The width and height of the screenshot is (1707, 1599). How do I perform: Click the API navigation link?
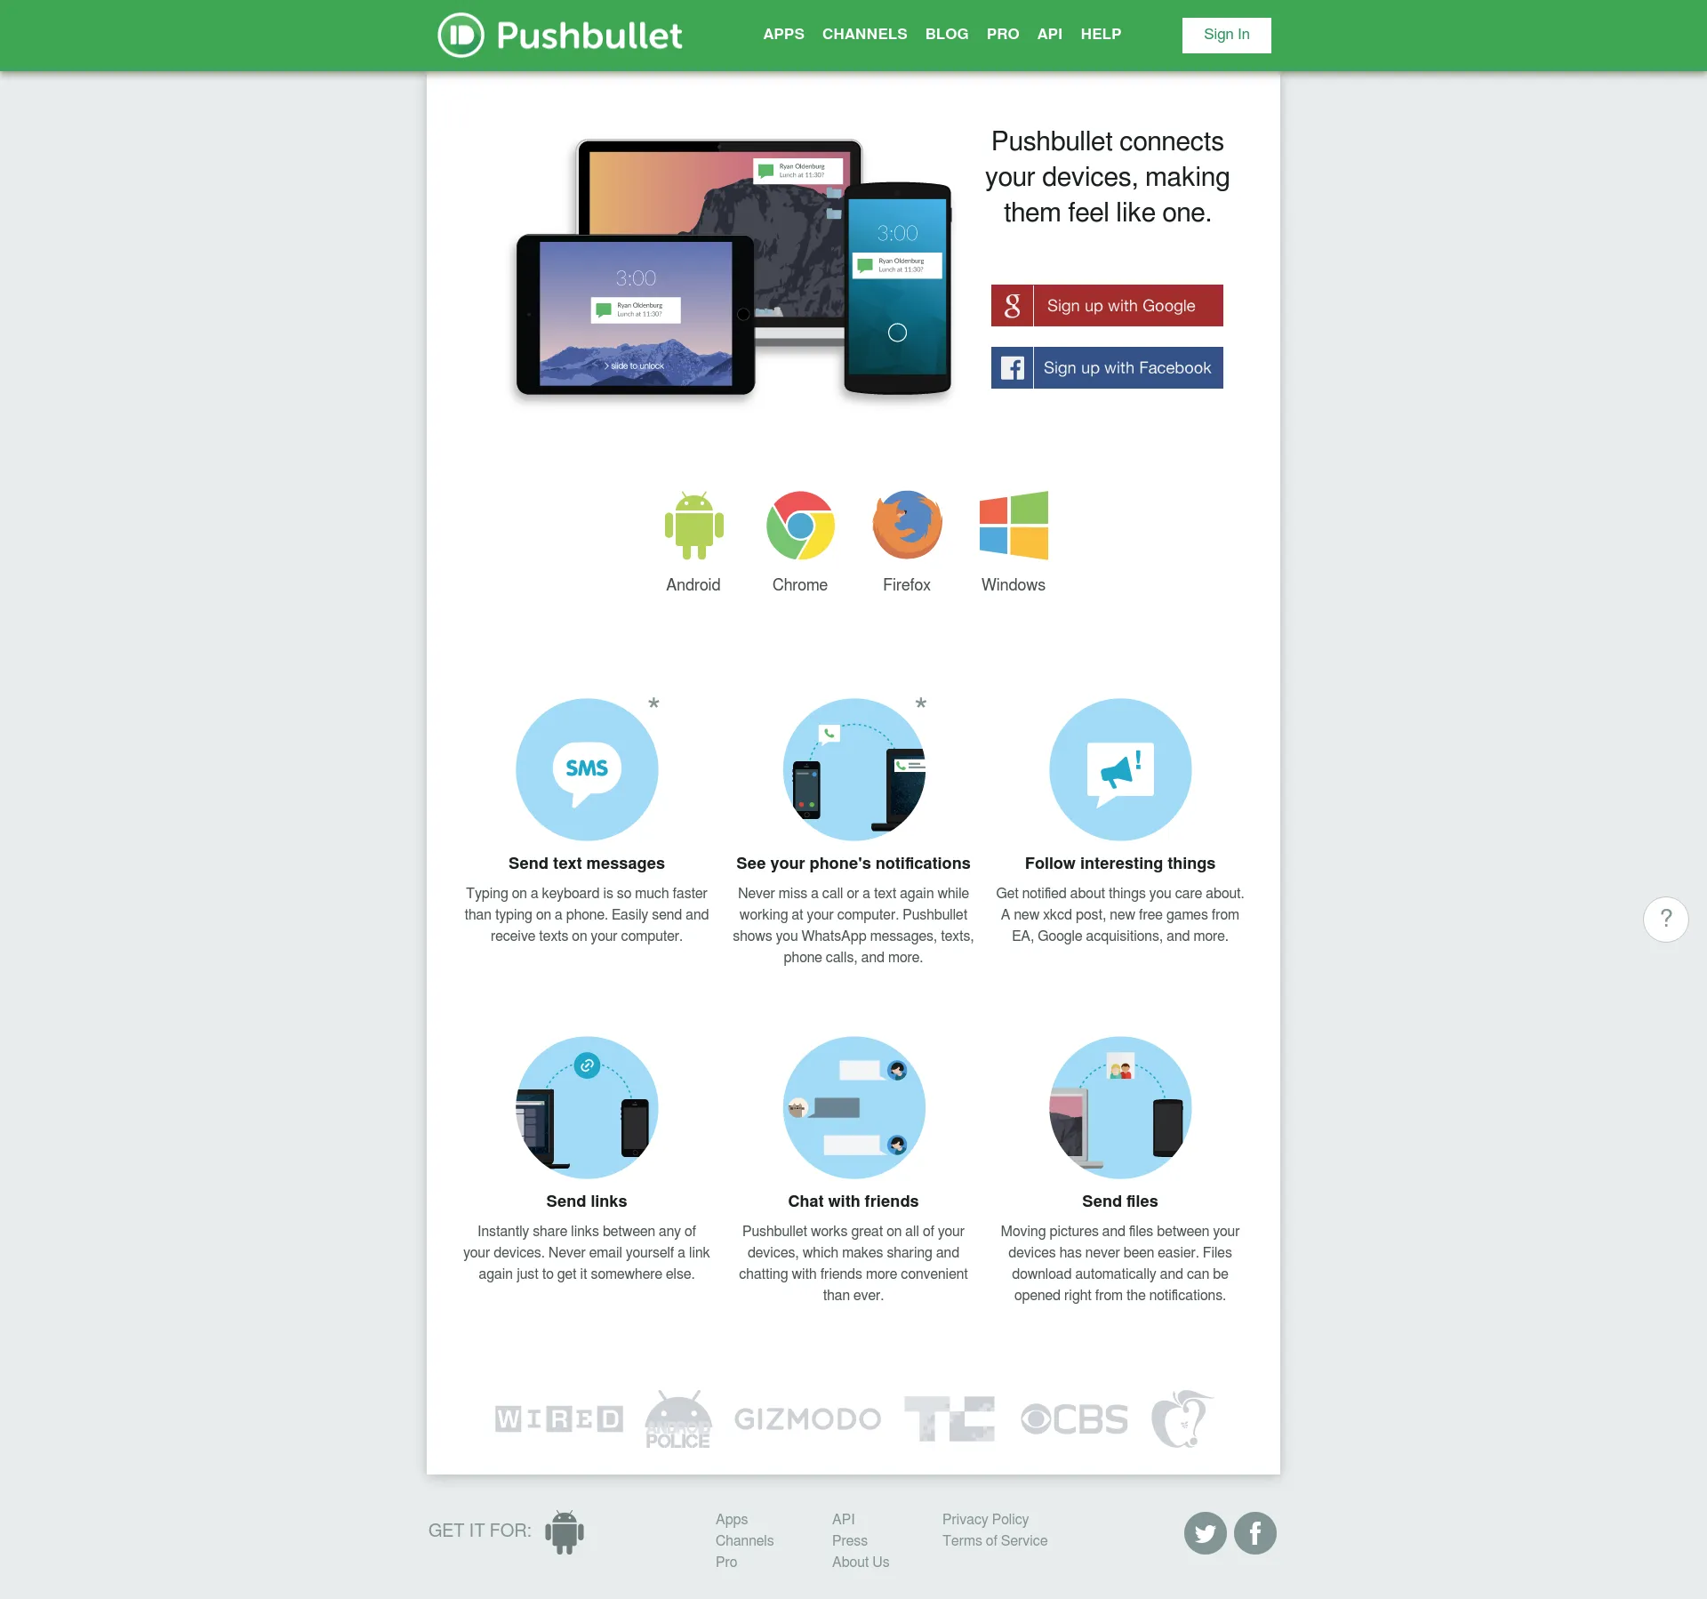[x=1047, y=33]
